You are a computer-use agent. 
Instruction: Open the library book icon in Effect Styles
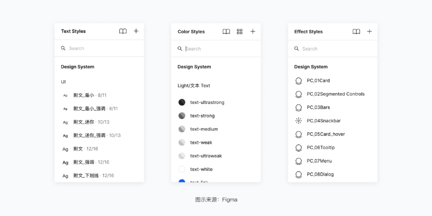click(x=356, y=32)
